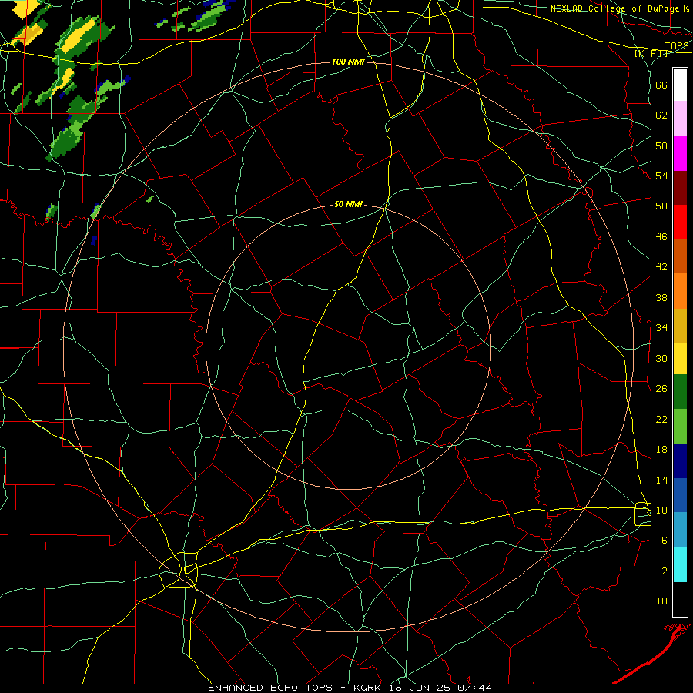Click the white swatch at top of legend
693x693 pixels.
680,85
